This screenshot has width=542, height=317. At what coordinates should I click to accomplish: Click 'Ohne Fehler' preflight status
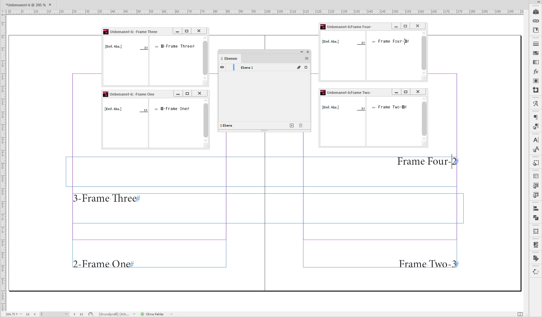pos(155,314)
